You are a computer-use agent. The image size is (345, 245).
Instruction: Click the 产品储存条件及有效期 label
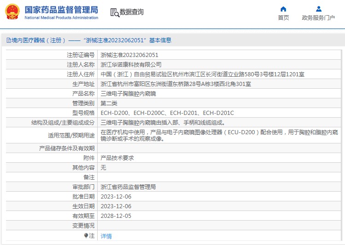click(x=67, y=148)
